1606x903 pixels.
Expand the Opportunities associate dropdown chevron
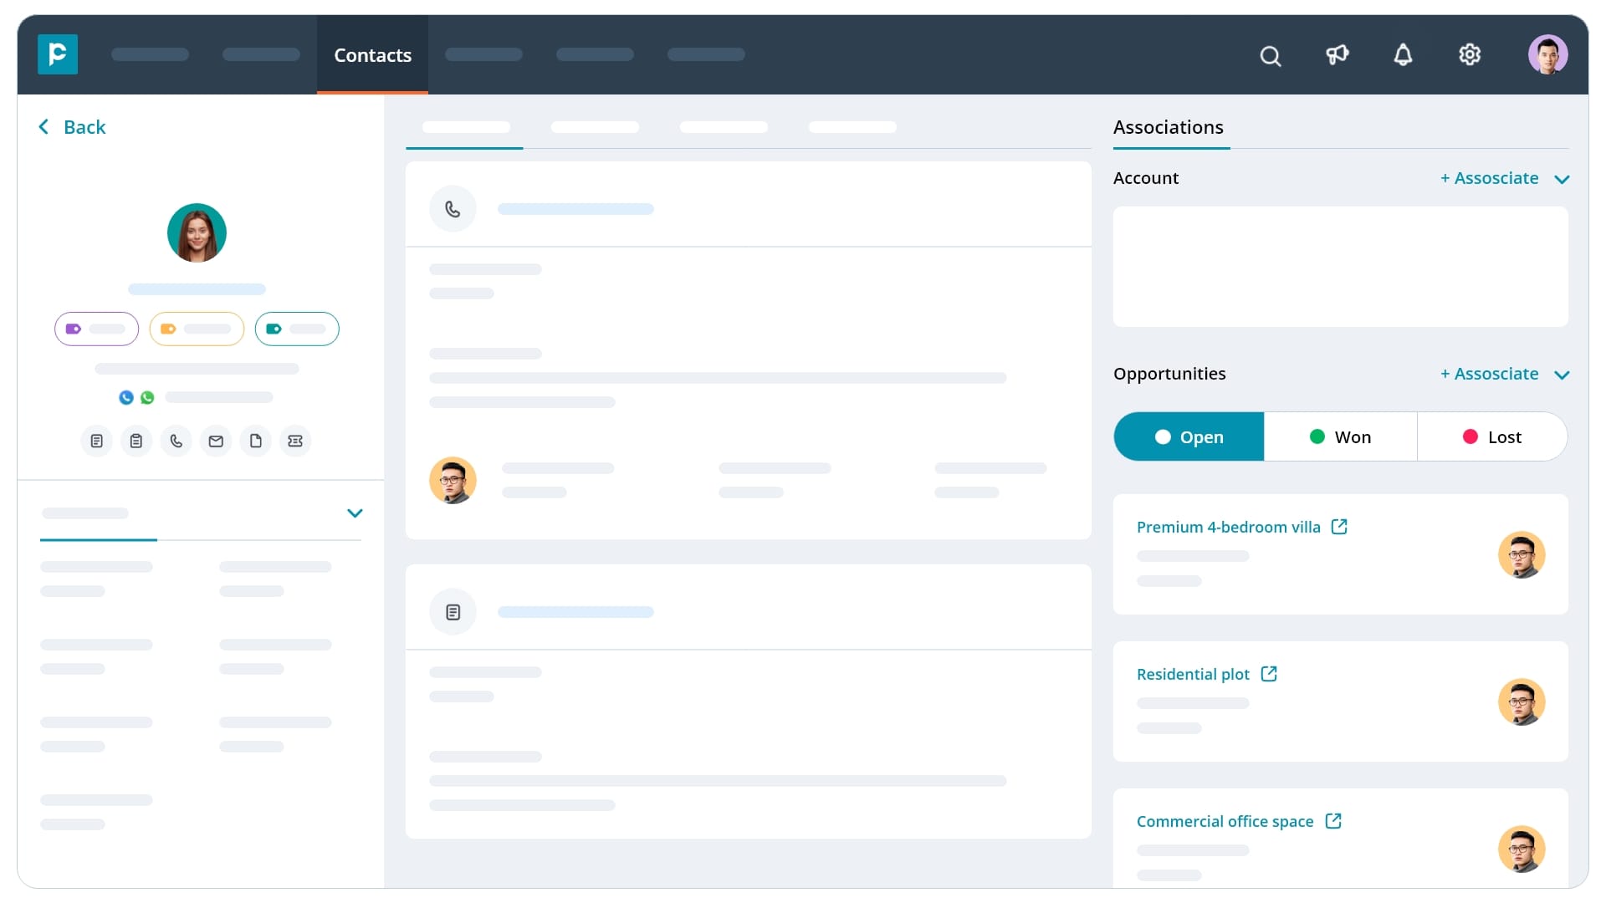click(x=1562, y=375)
